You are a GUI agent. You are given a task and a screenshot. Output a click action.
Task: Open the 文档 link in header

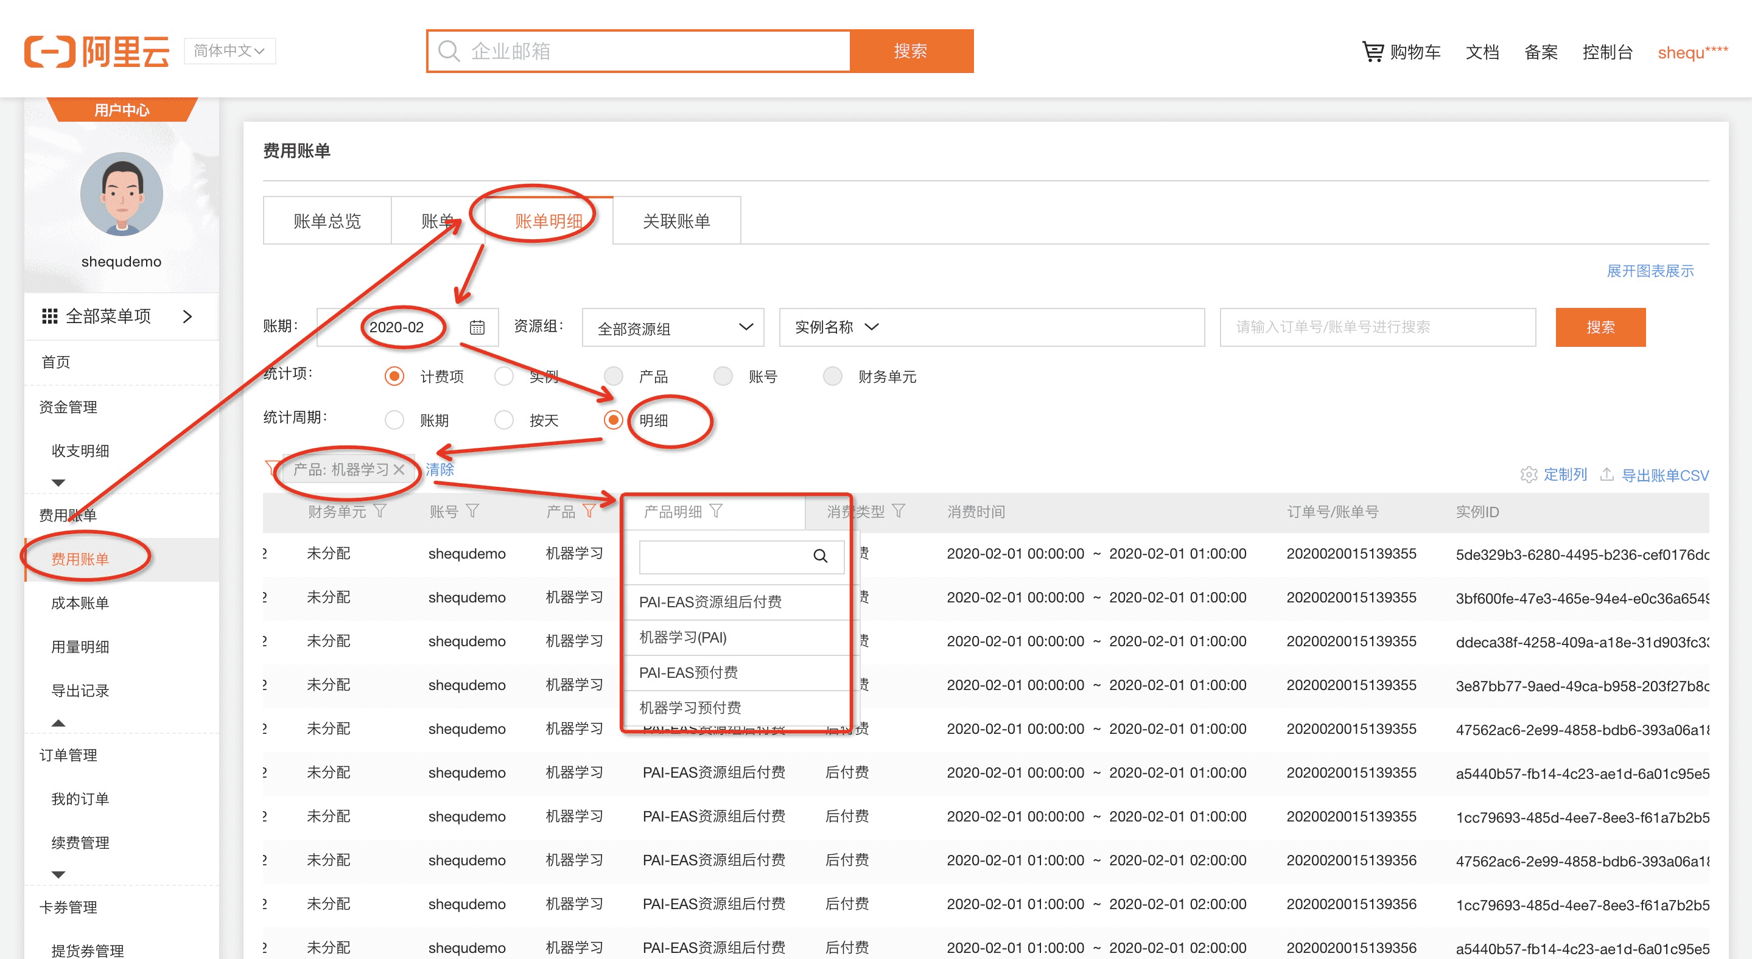1482,52
